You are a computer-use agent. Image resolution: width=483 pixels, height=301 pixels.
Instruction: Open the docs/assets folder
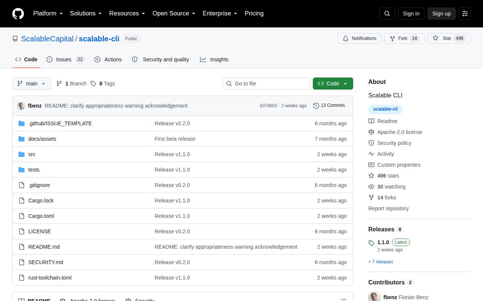pyautogui.click(x=42, y=139)
